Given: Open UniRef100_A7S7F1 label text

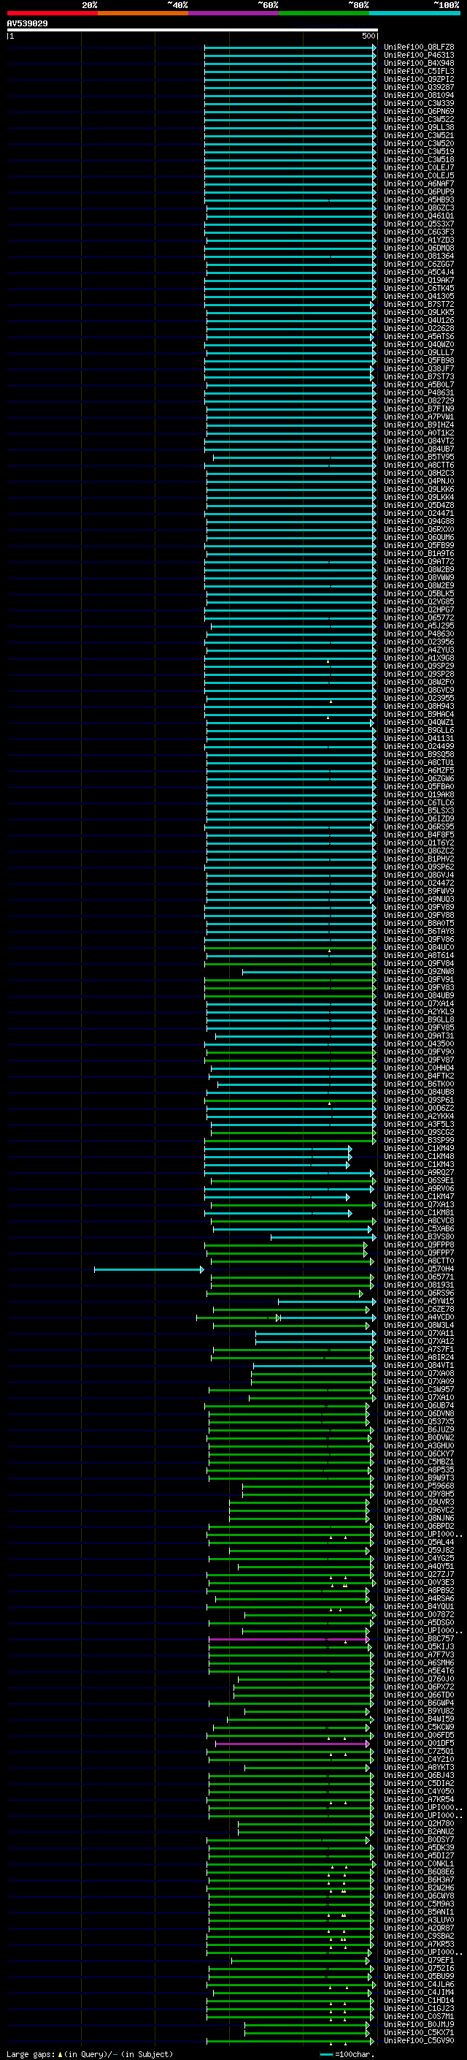Looking at the screenshot, I should click(x=418, y=1349).
